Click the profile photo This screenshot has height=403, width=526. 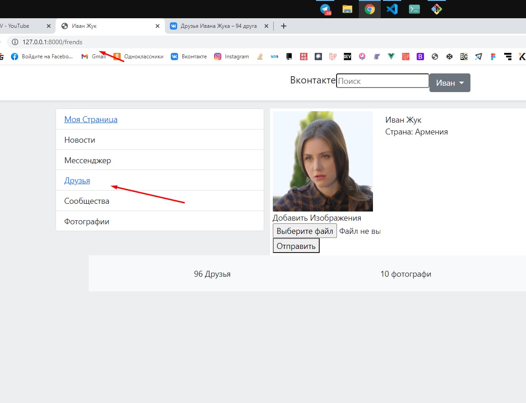point(323,161)
